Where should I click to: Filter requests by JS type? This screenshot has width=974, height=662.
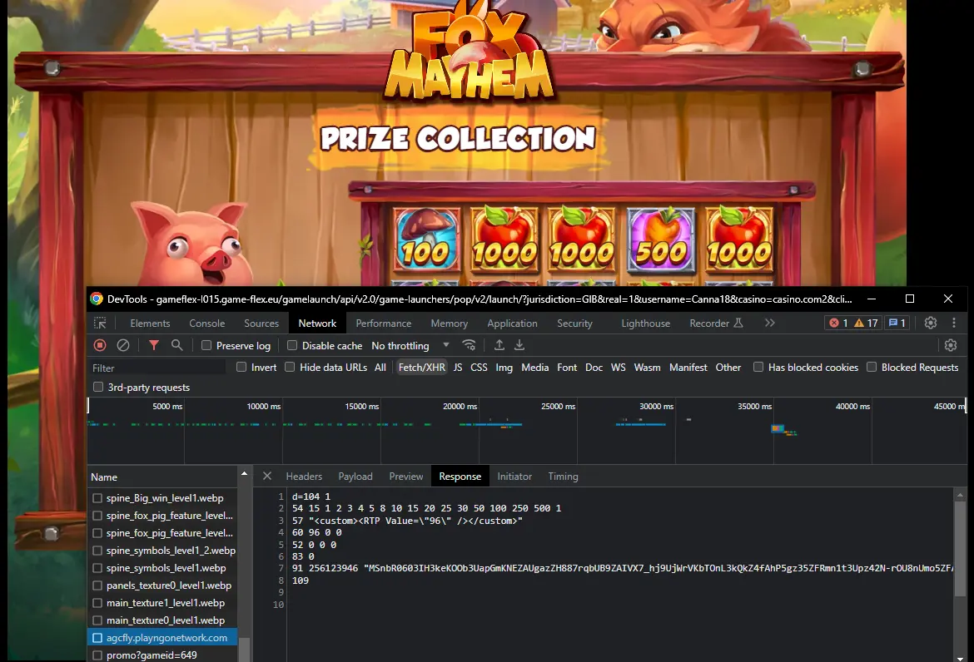[458, 368]
